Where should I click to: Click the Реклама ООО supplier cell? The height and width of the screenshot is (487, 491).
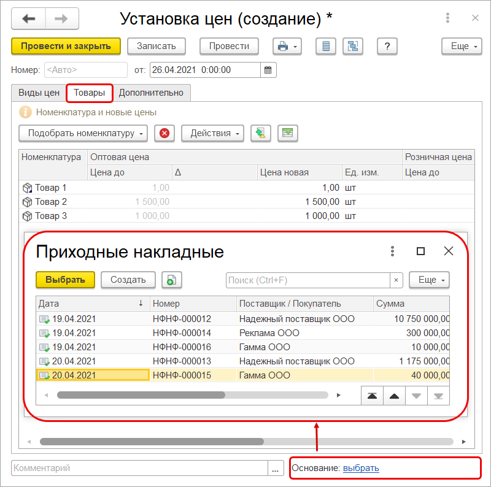304,333
